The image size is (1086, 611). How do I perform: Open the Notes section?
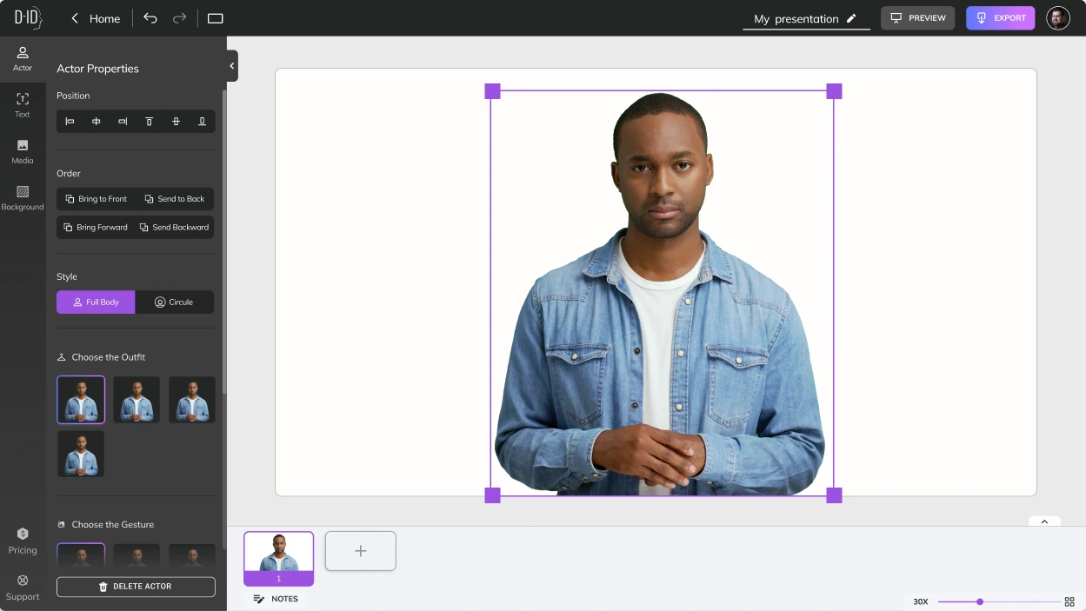pos(276,599)
